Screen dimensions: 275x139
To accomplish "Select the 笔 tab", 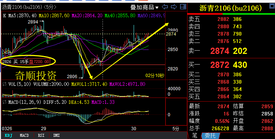I will point(194,135).
